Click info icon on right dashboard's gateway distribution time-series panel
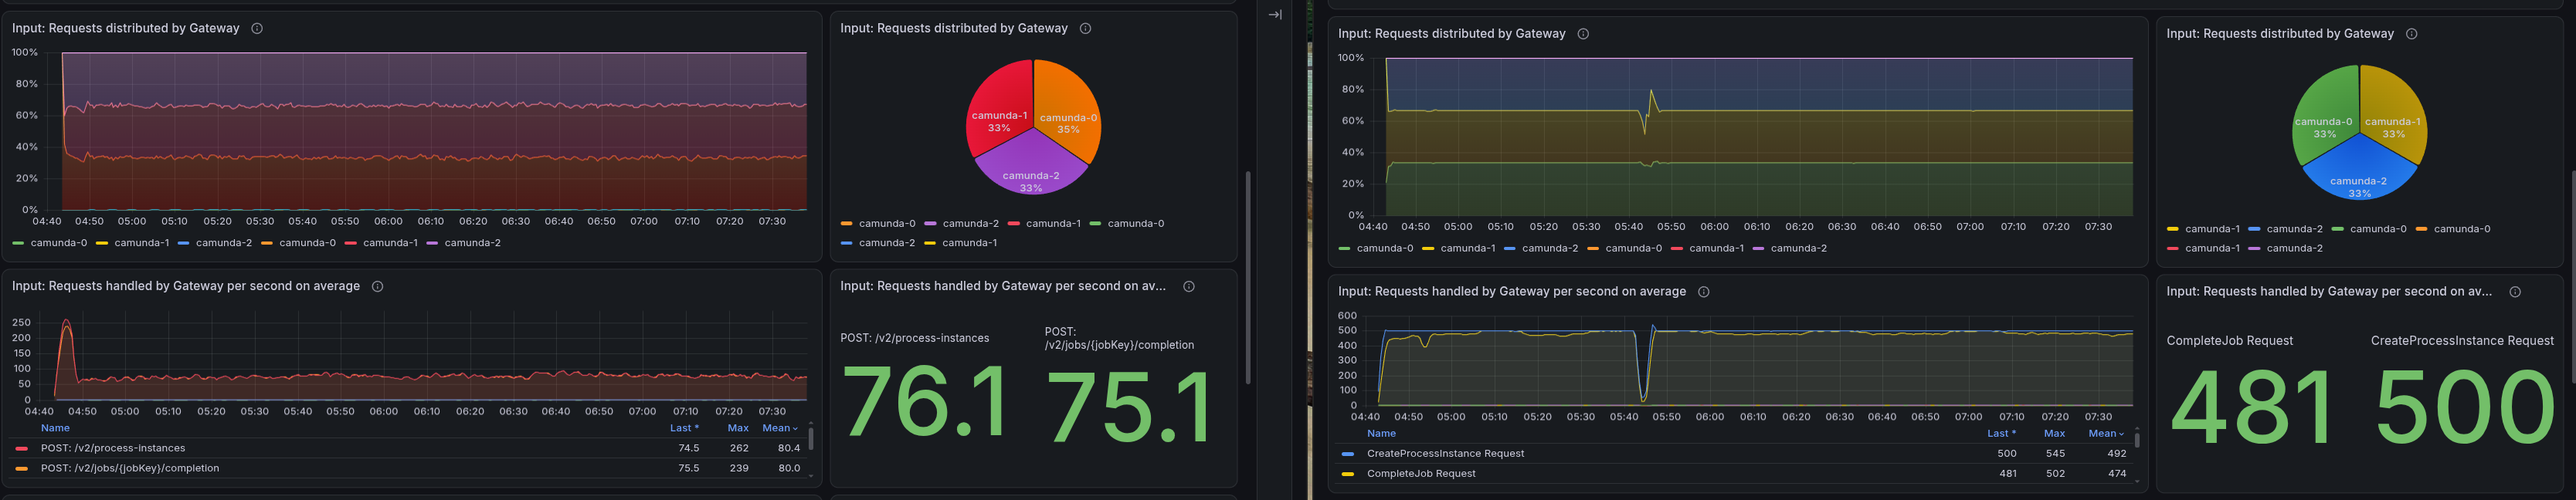Viewport: 2576px width, 500px height. 1583,34
